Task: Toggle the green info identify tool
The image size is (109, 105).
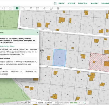Action: point(17,8)
